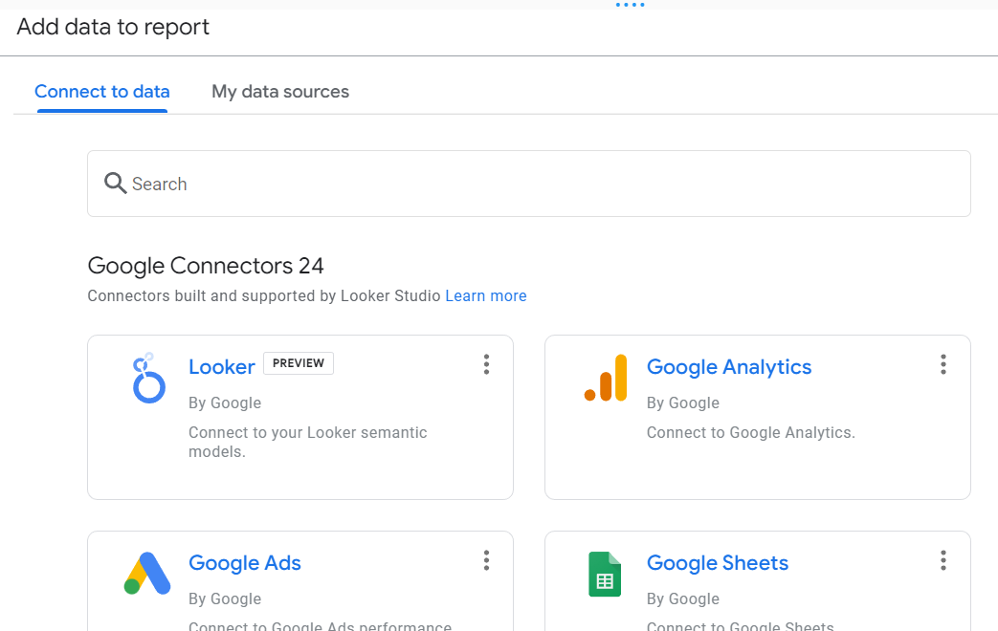
Task: Click the Google Analytics card description text
Action: [x=751, y=432]
